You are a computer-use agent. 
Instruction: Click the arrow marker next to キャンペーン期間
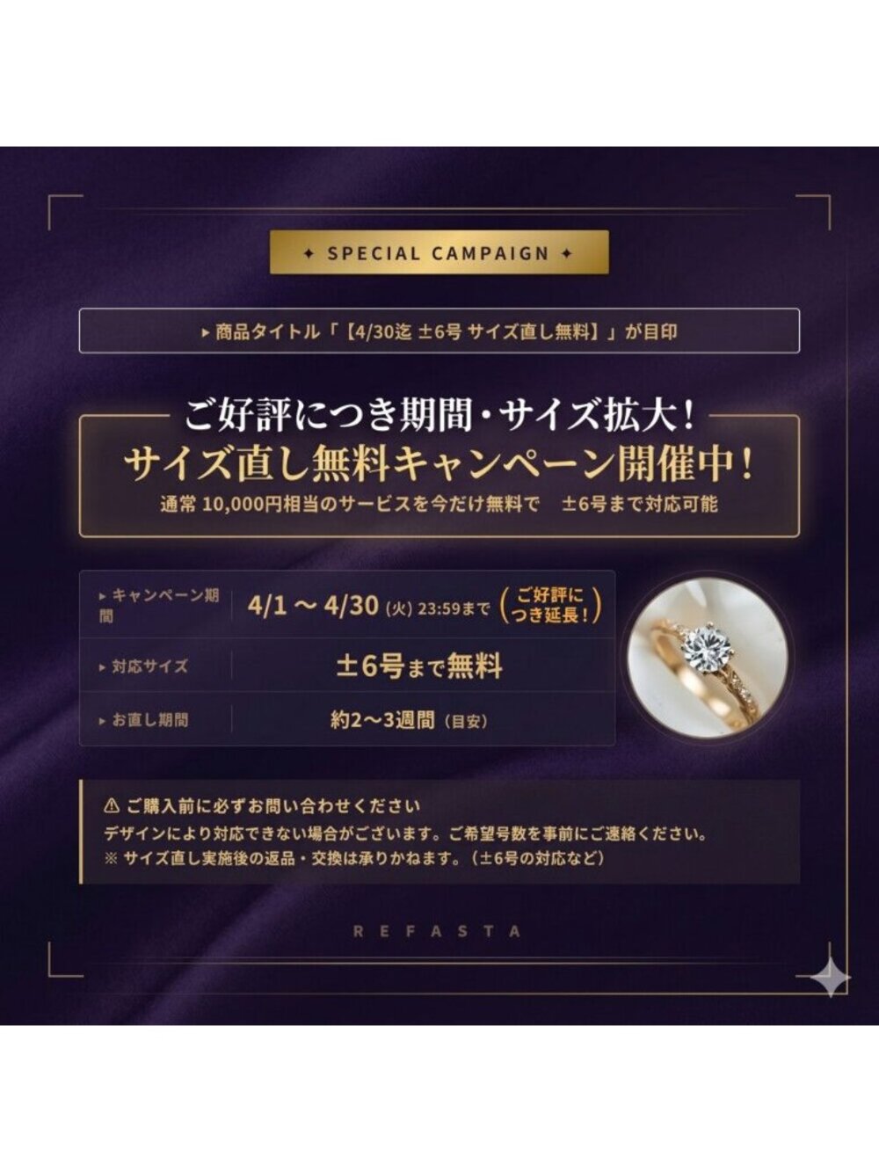click(103, 596)
